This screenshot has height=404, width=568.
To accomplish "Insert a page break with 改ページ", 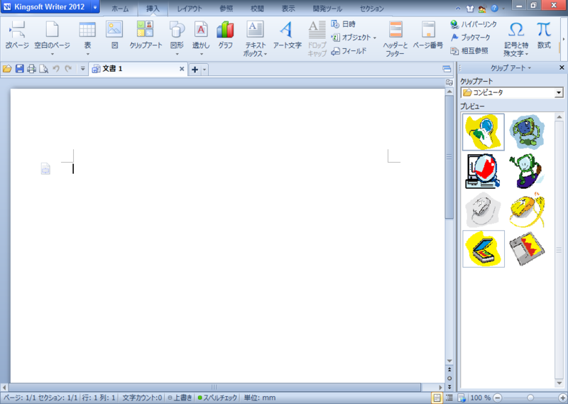I will point(17,35).
